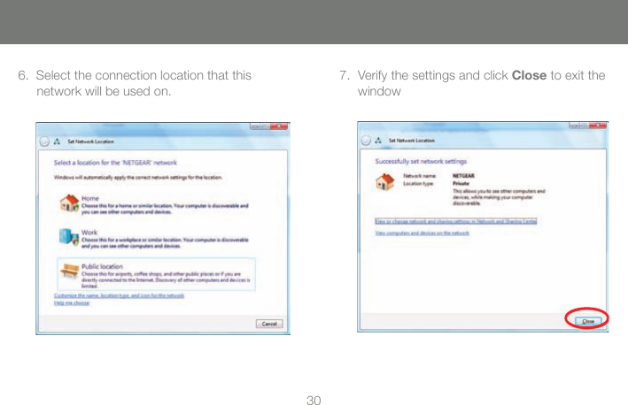Choose the Public location bench icon

tap(69, 271)
